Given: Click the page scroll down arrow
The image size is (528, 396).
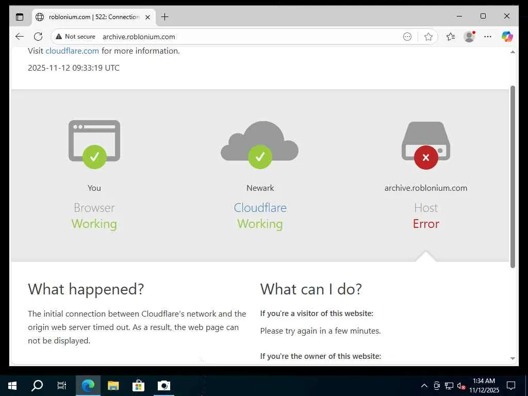Looking at the screenshot, I should (513, 358).
